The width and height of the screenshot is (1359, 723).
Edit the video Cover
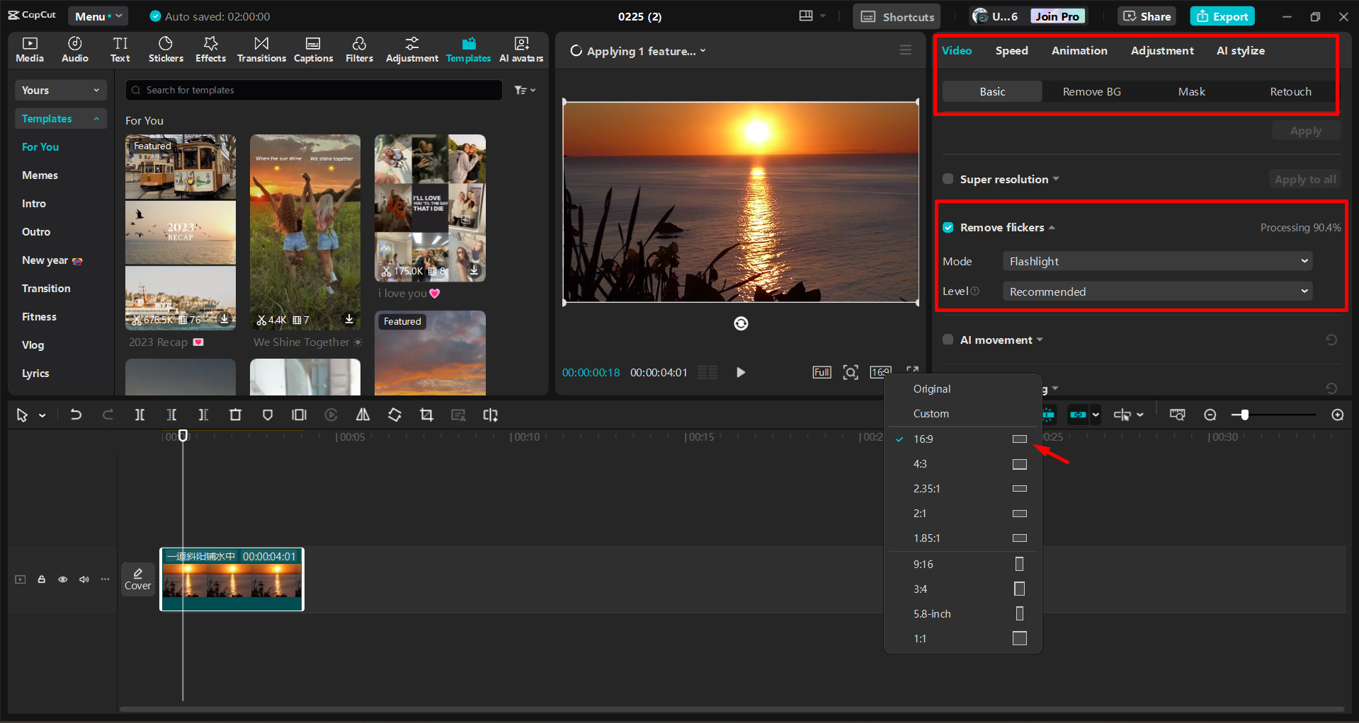click(137, 579)
